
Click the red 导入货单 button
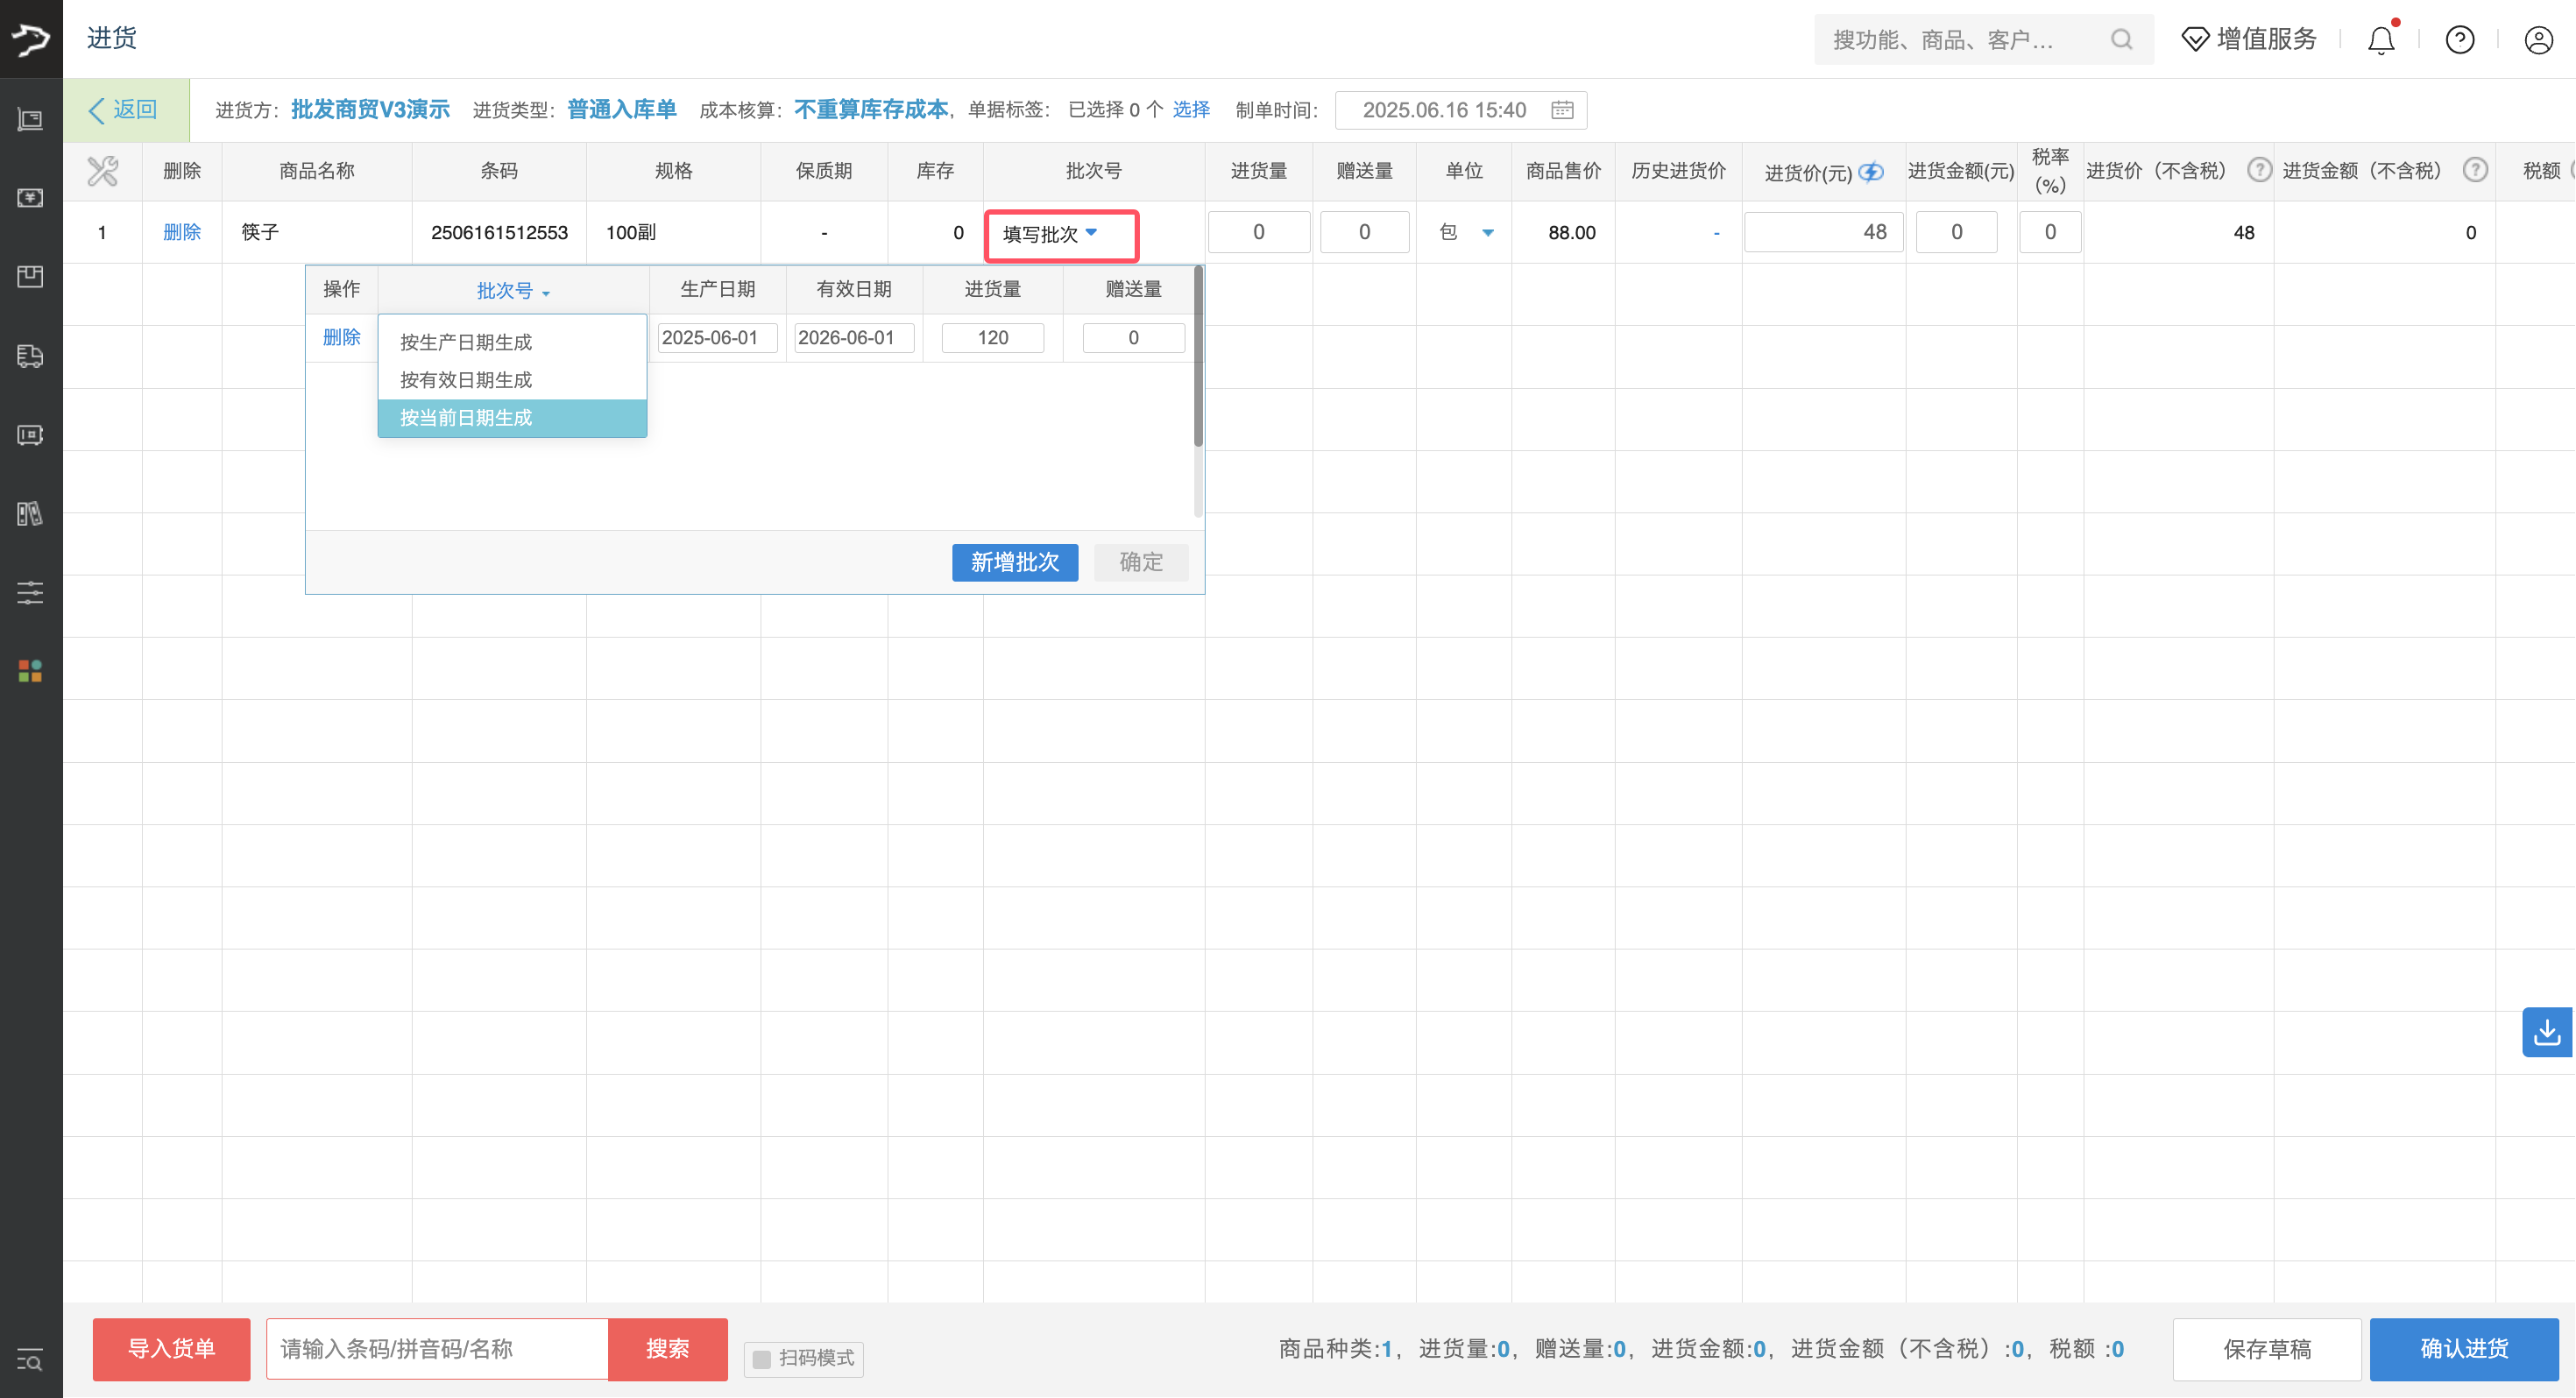[171, 1349]
